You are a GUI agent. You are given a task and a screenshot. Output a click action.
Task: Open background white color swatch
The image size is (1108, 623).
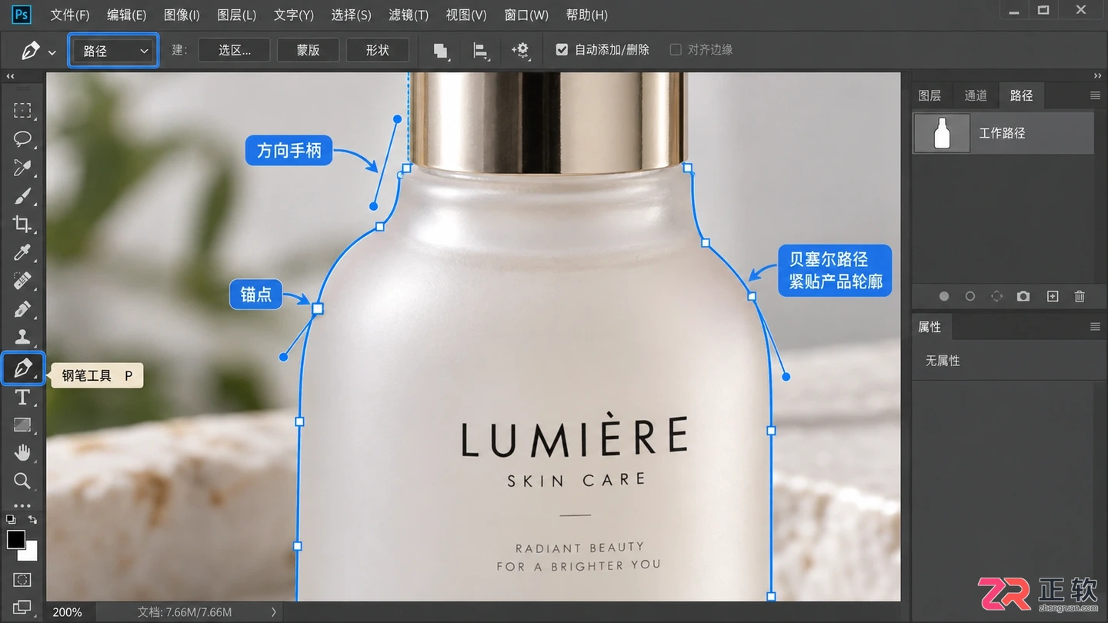31,554
